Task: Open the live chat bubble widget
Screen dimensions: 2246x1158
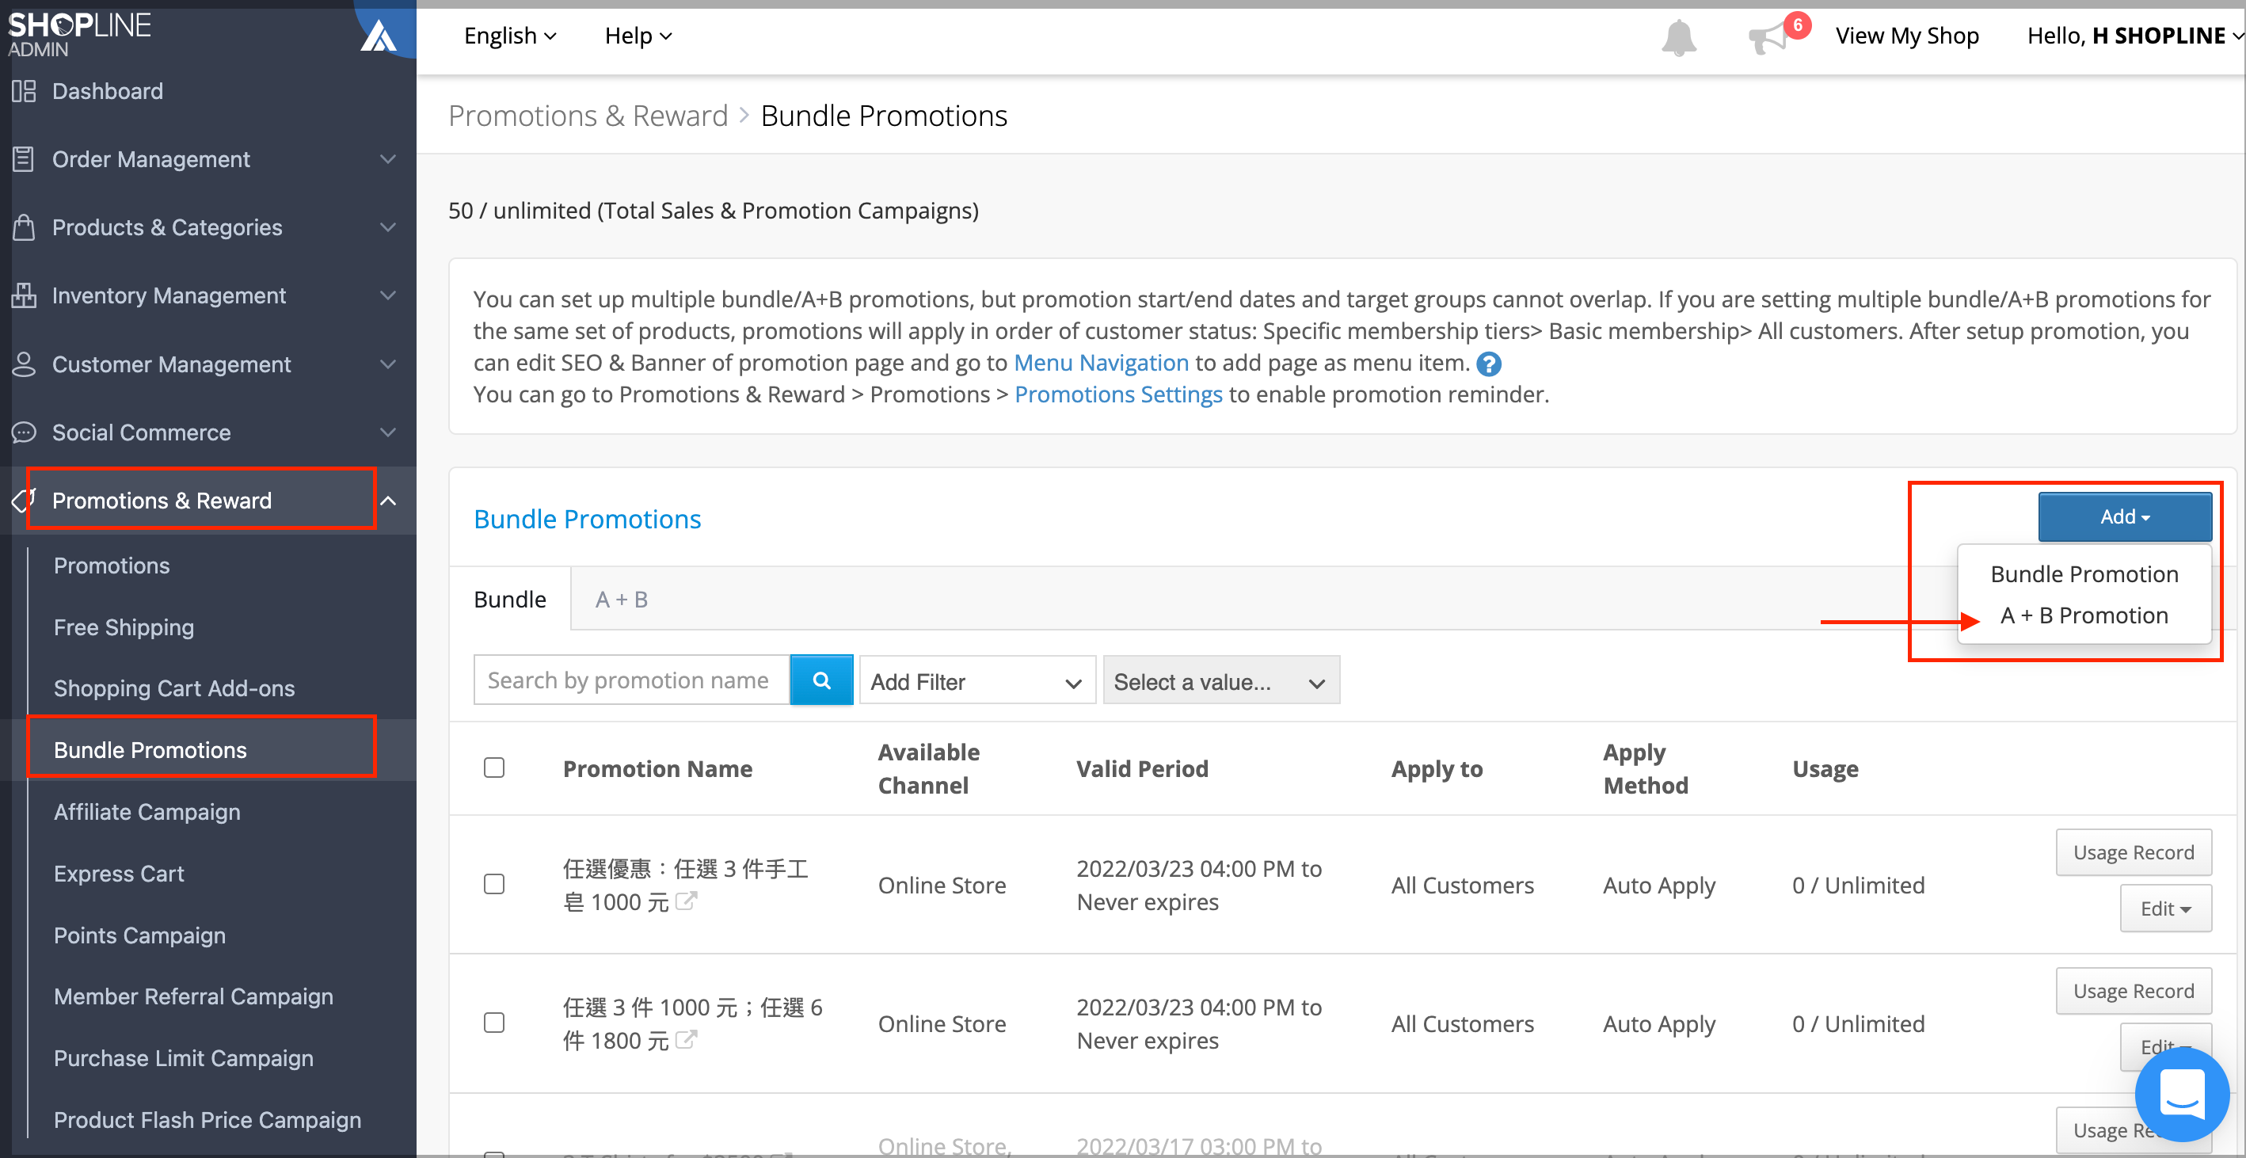Action: coord(2182,1094)
